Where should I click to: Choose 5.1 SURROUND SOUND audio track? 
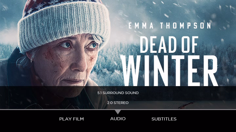pos(118,93)
